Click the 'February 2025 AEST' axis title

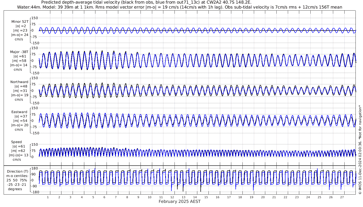pos(179,202)
